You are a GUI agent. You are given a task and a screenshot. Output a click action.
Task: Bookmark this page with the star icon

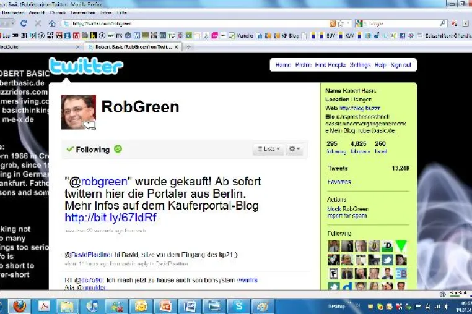pos(341,23)
